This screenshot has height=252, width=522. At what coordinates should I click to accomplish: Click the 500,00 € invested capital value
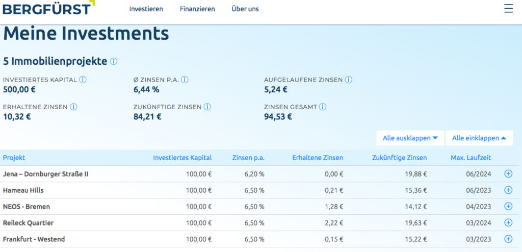(x=19, y=89)
